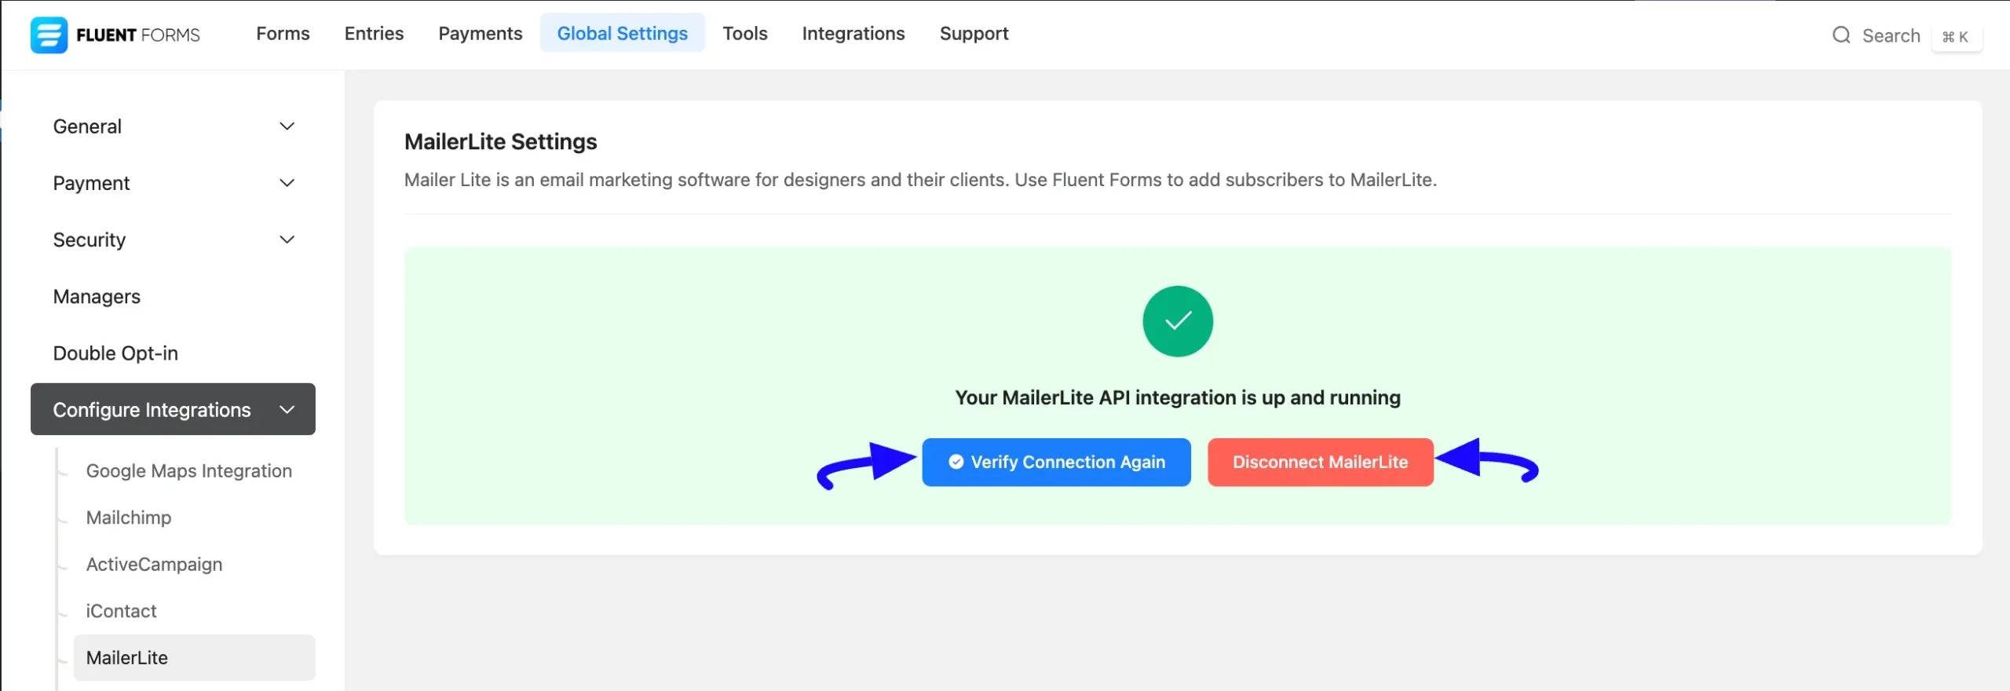Open the Tools menu item
Image resolution: width=2010 pixels, height=691 pixels.
point(744,34)
